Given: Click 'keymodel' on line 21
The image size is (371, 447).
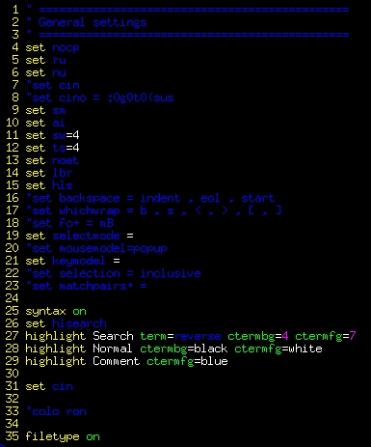Looking at the screenshot, I should (x=79, y=262).
